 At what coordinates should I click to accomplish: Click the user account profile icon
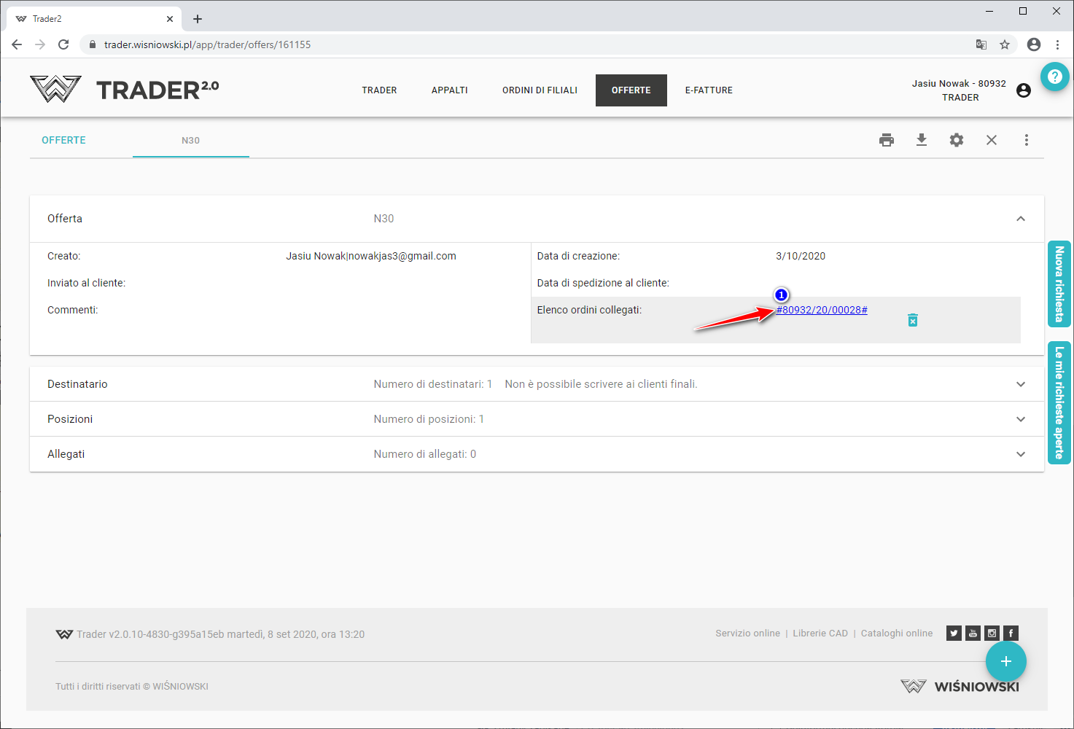[x=1024, y=90]
